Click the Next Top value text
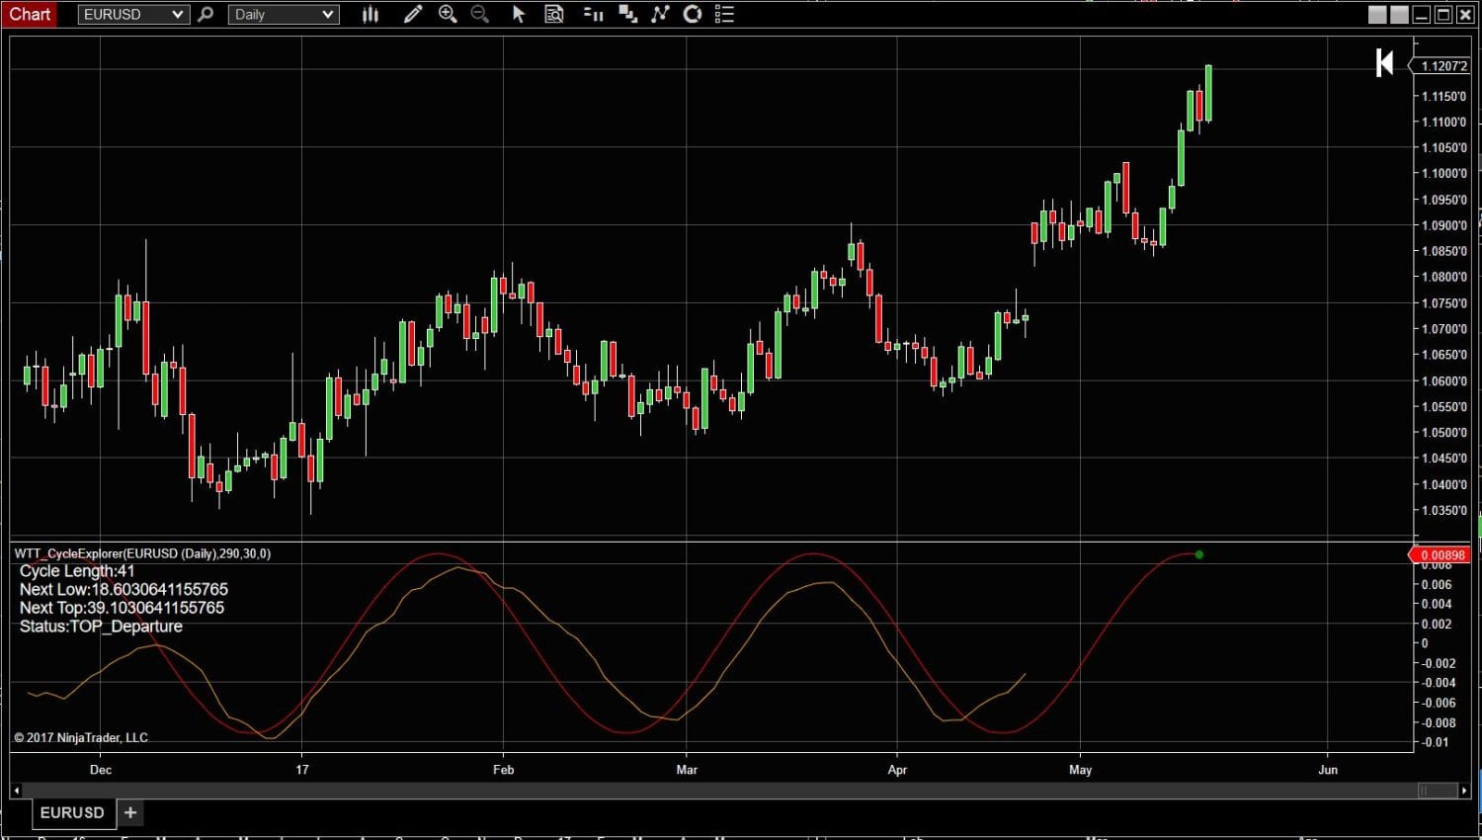This screenshot has height=840, width=1482. 122,608
